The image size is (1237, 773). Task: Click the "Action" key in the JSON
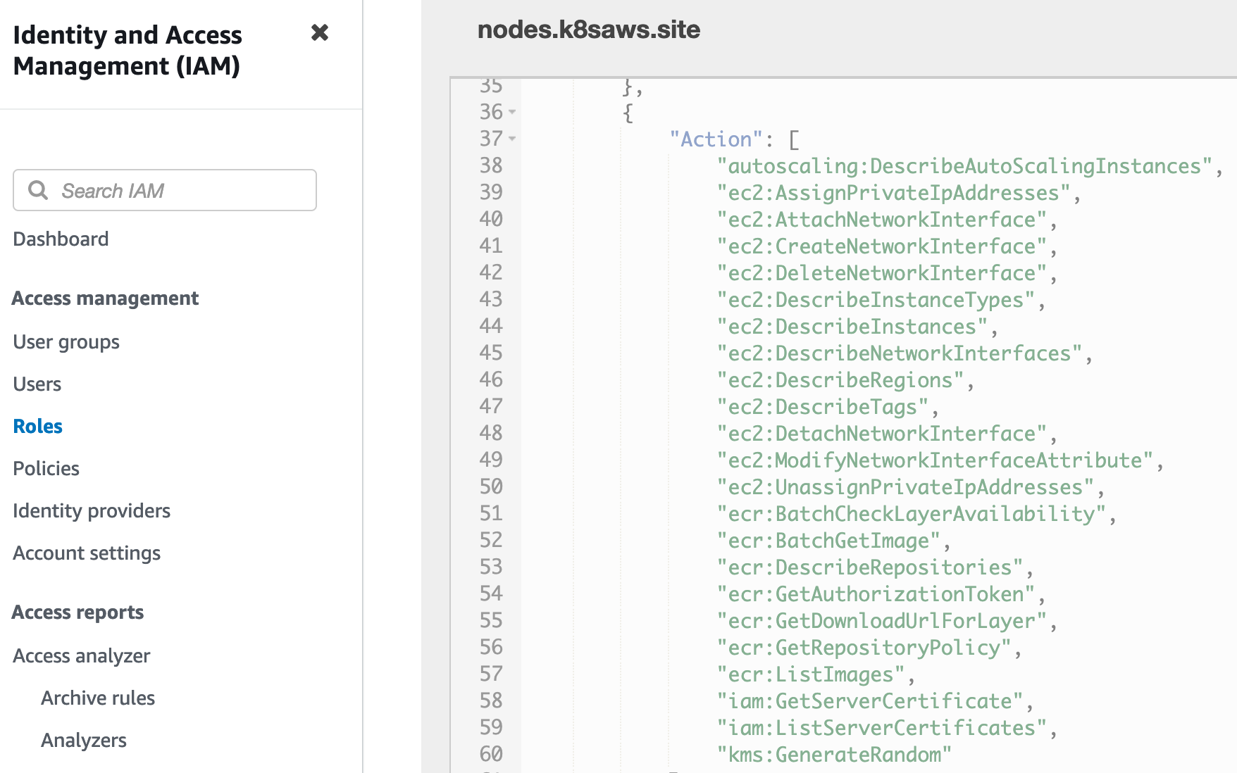716,139
